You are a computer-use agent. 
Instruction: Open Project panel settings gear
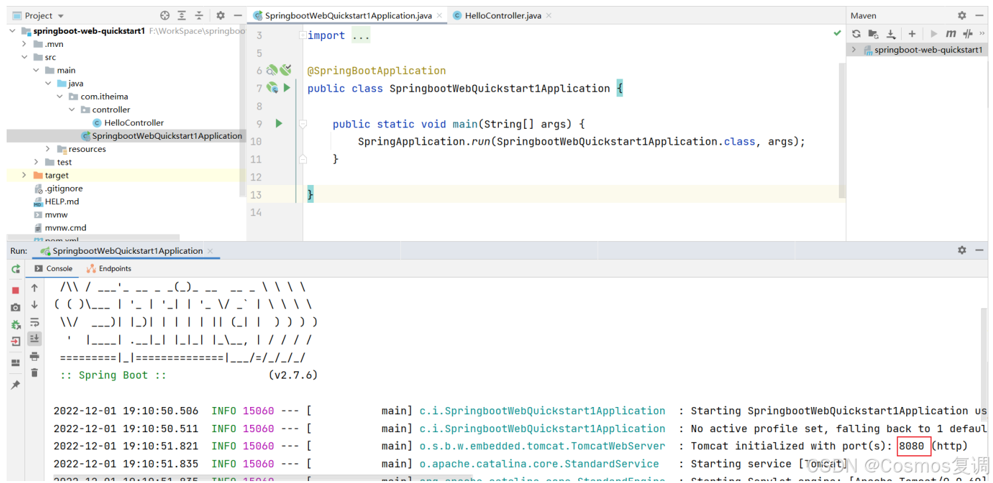tap(221, 15)
